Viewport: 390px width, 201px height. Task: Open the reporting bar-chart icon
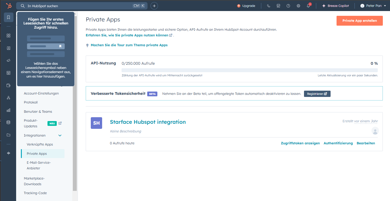click(8, 110)
